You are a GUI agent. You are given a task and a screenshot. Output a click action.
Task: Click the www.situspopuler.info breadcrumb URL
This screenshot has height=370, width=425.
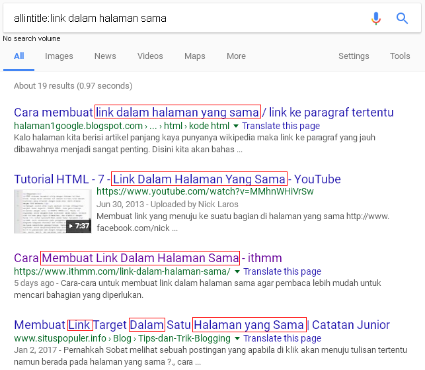(x=122, y=338)
